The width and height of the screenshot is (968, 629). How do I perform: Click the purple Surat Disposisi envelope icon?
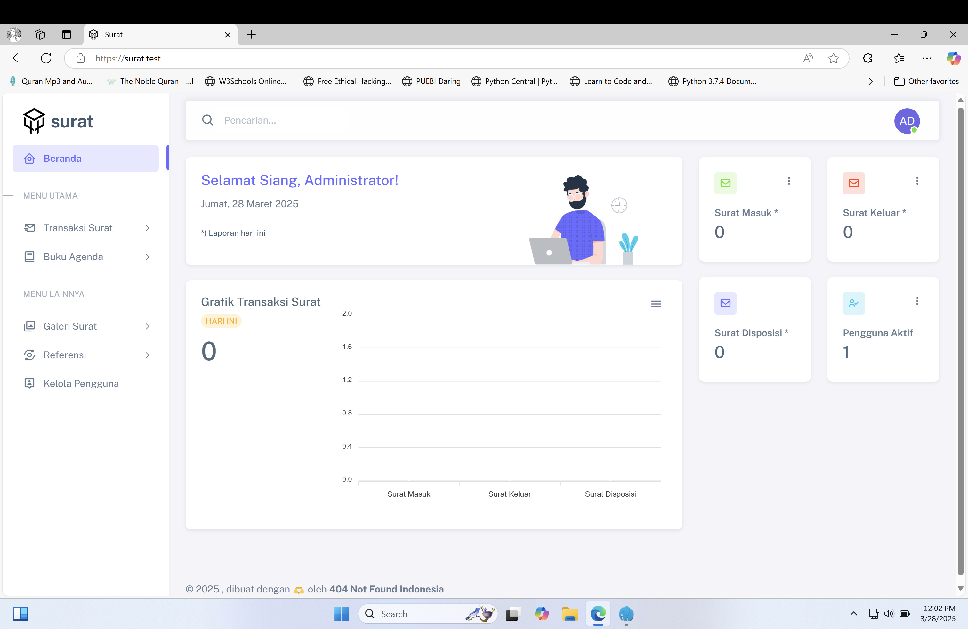pyautogui.click(x=725, y=303)
